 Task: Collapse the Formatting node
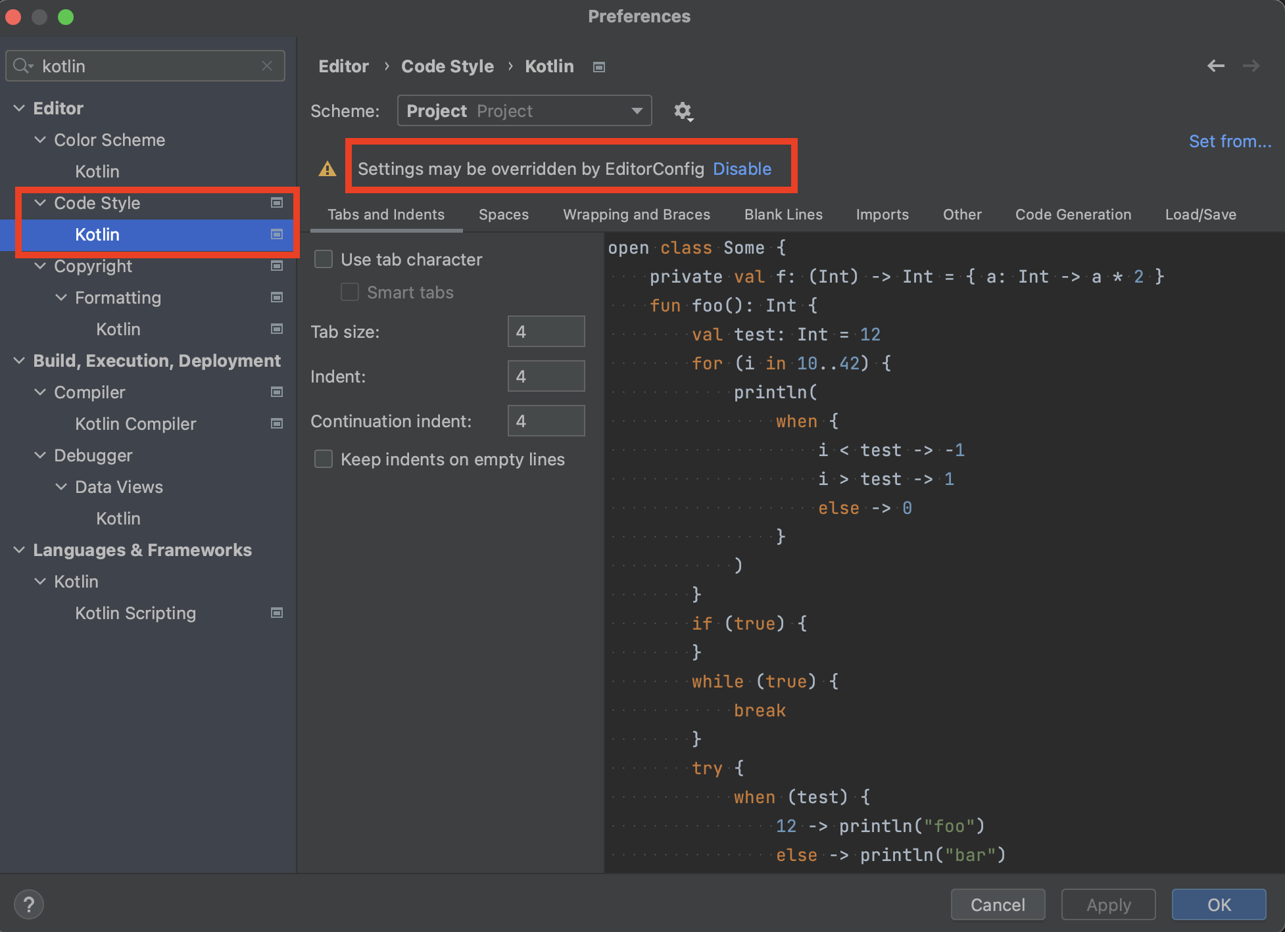tap(61, 297)
